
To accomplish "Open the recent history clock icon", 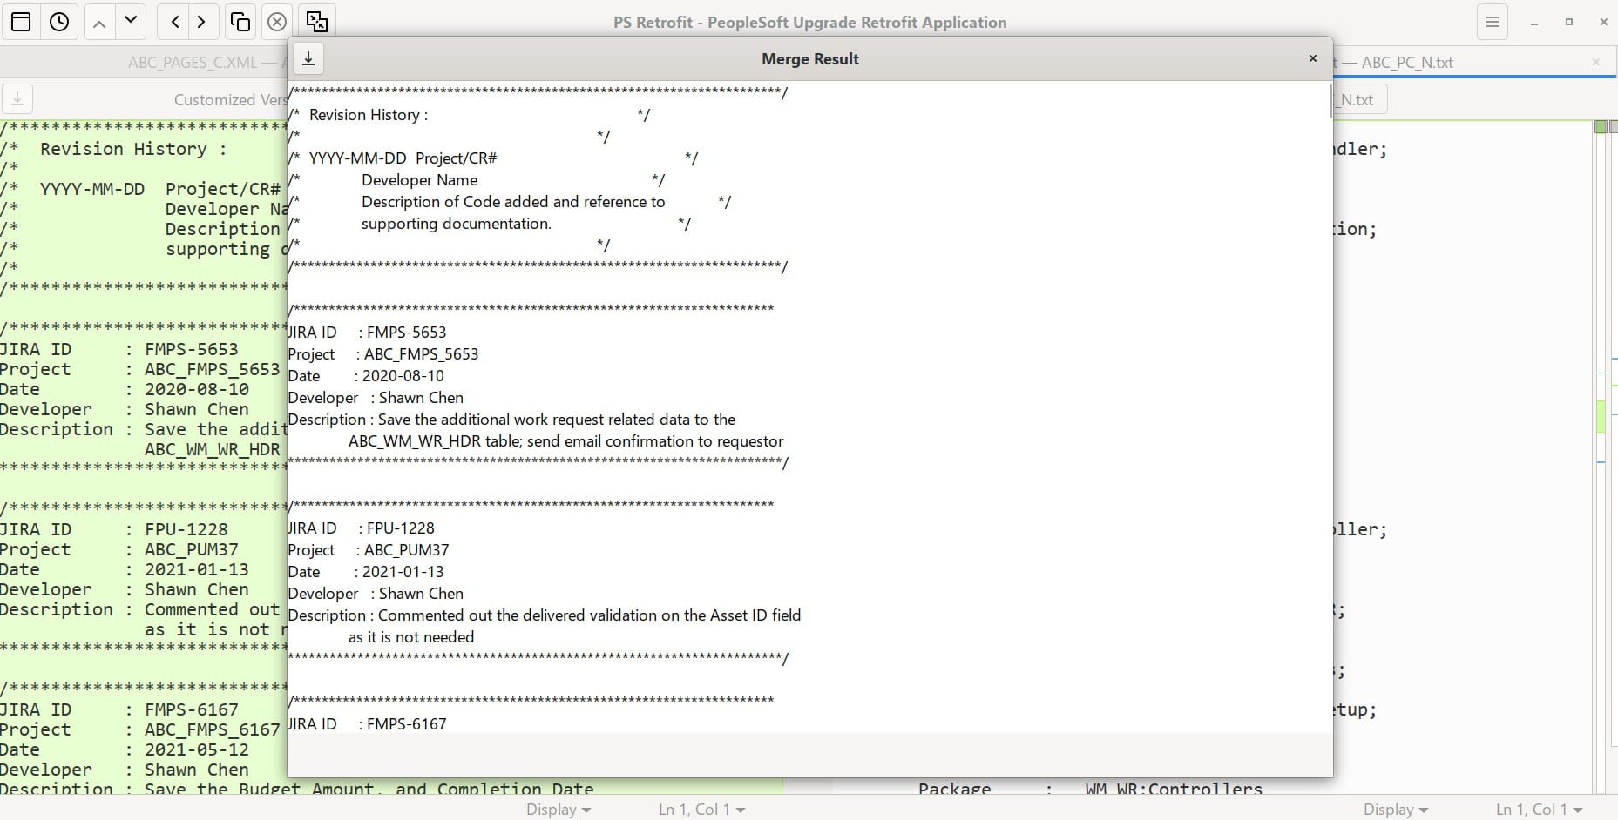I will tap(59, 22).
